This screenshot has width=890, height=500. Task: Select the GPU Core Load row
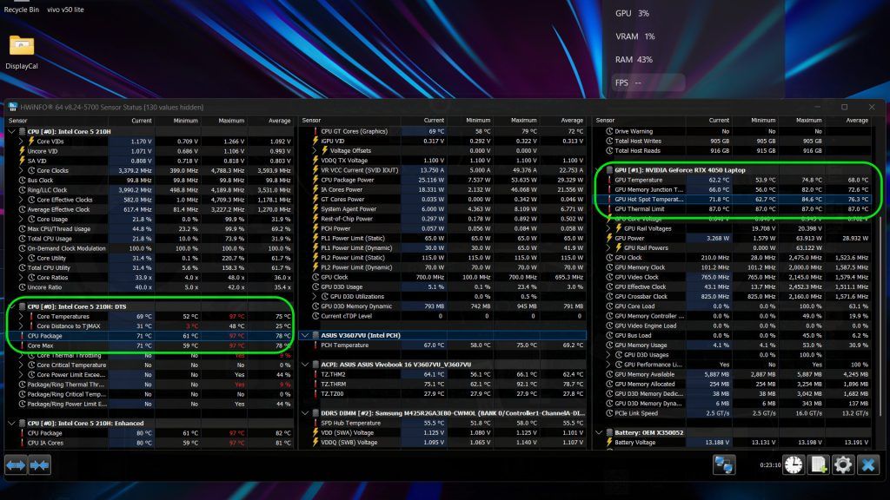(733, 306)
